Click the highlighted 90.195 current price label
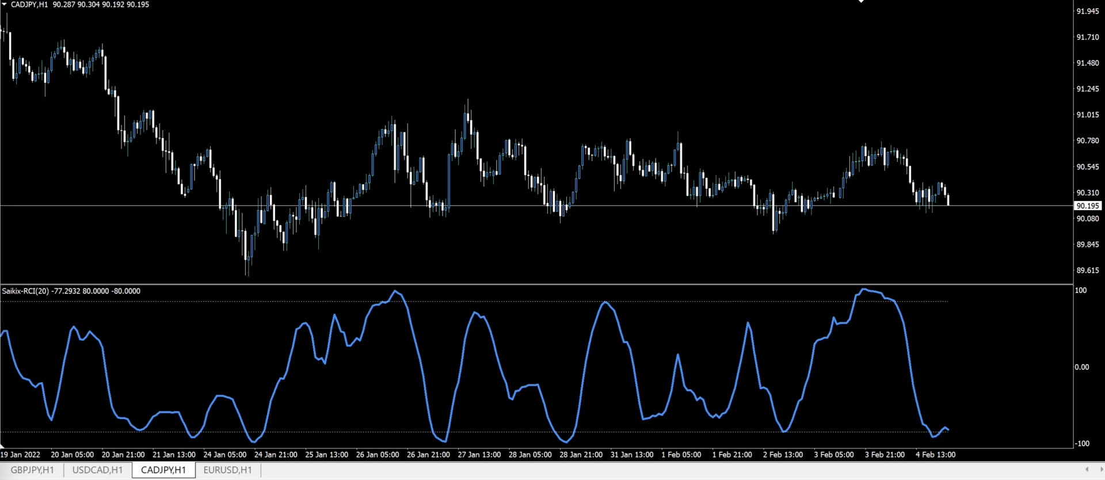Viewport: 1105px width, 480px height. tap(1088, 205)
